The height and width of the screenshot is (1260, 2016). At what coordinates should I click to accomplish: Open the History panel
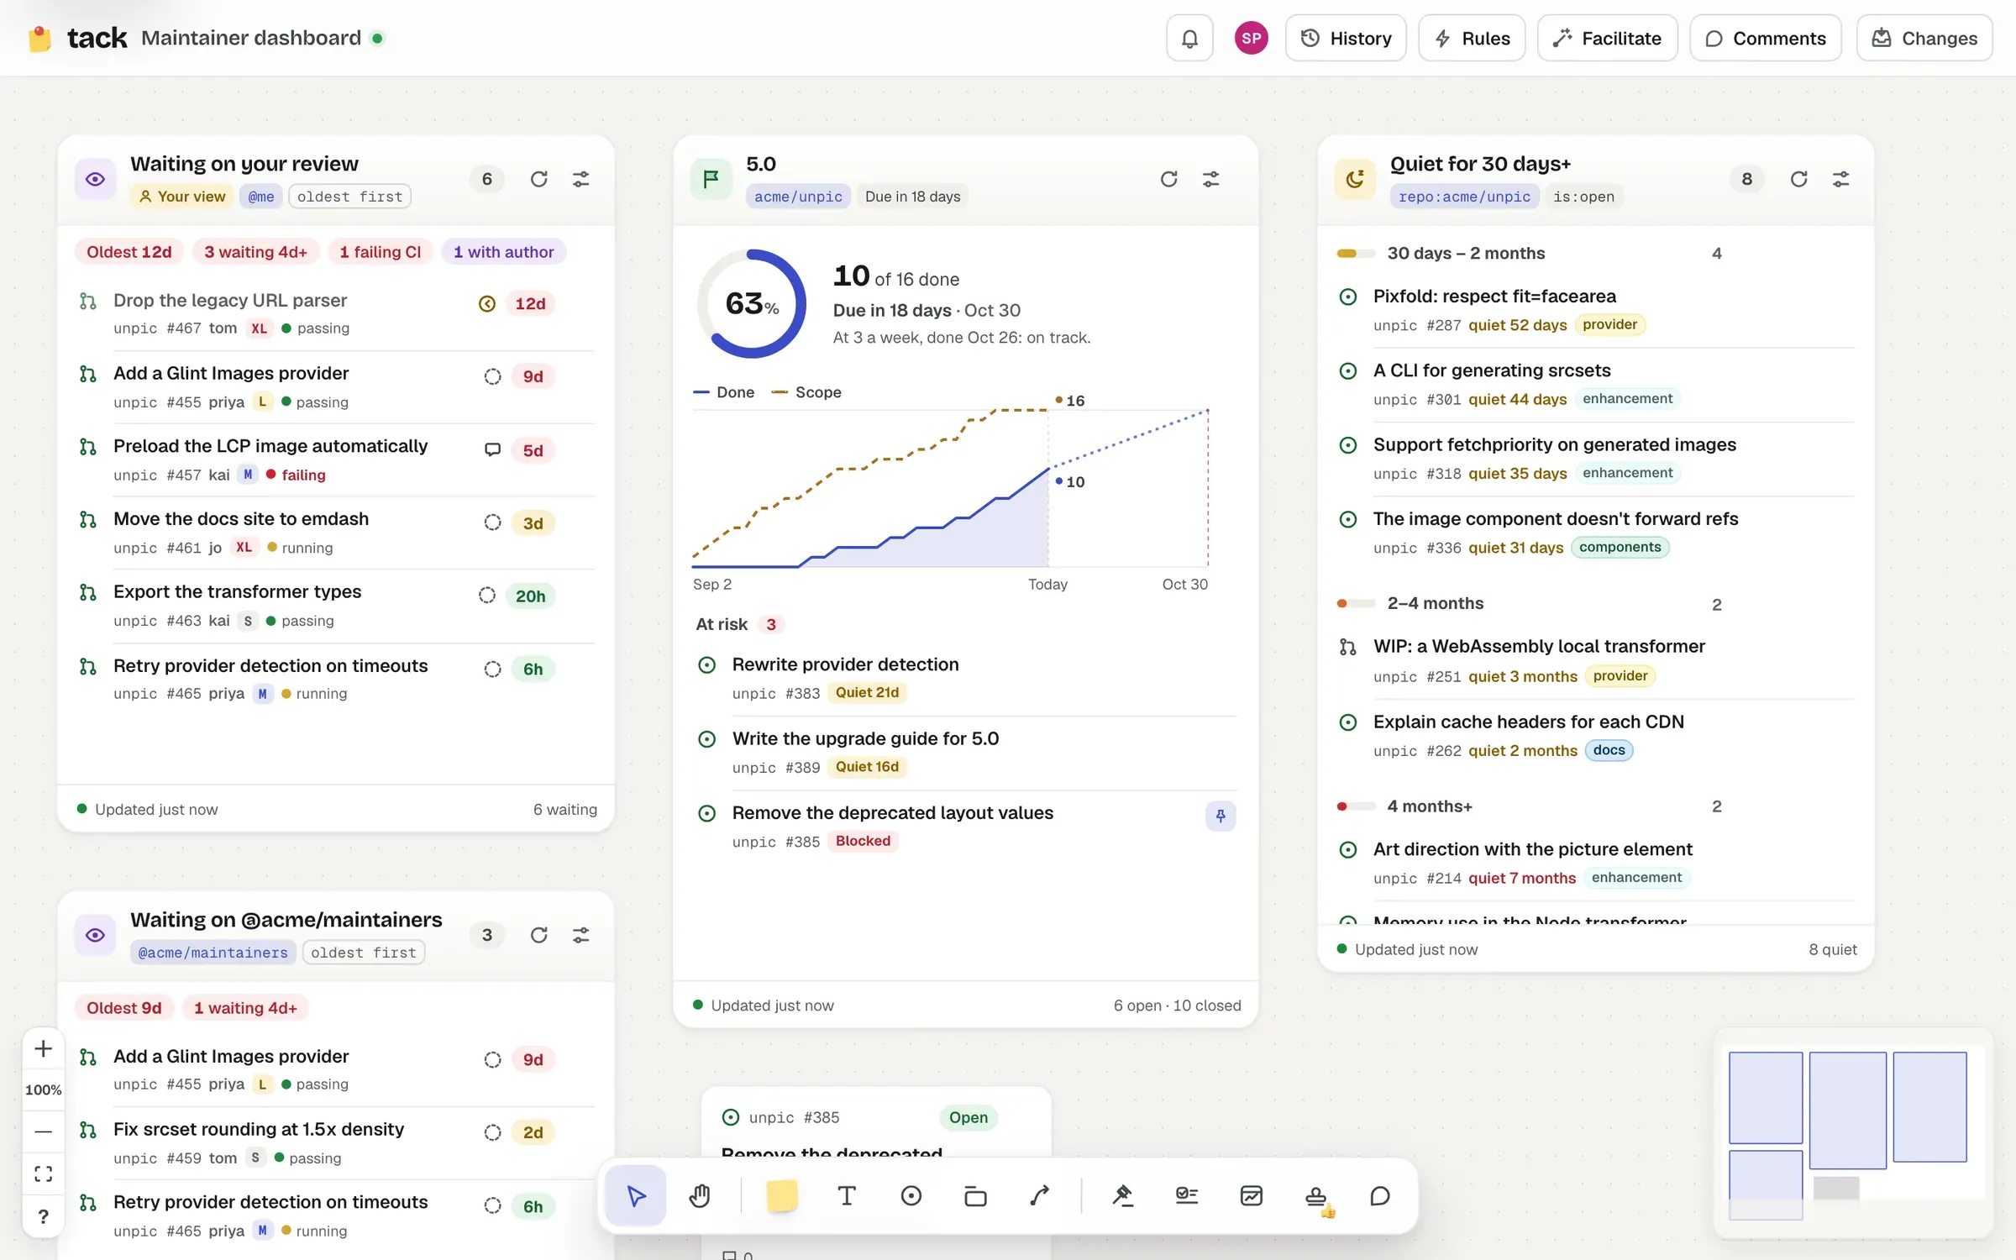pos(1346,38)
